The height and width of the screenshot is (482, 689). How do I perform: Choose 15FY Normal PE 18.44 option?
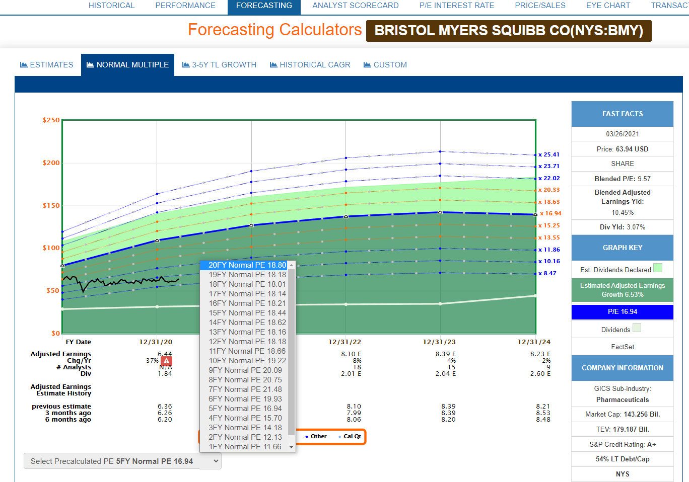[x=244, y=313]
